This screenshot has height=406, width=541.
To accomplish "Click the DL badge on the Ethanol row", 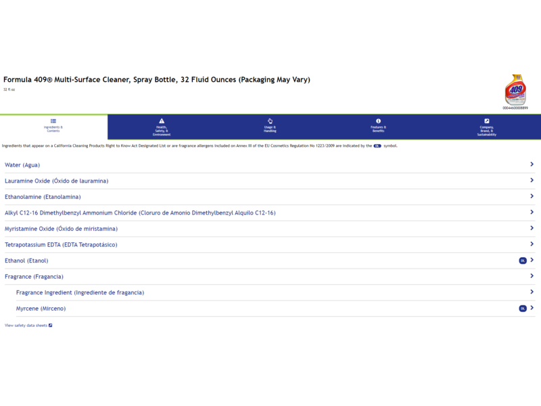I will [x=523, y=261].
